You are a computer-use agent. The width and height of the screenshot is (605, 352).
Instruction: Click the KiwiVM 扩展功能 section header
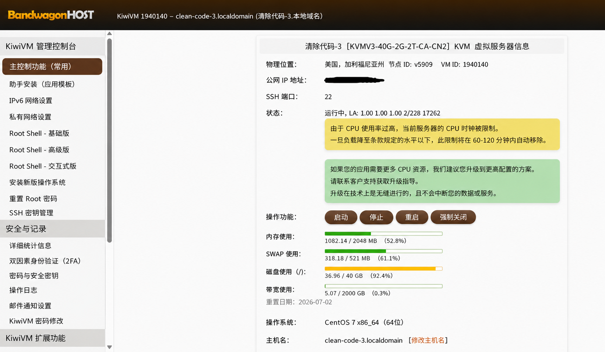(52, 338)
